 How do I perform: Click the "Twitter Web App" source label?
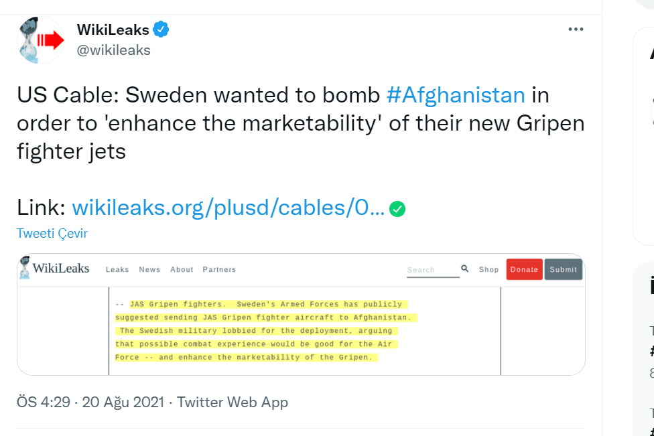click(x=233, y=402)
